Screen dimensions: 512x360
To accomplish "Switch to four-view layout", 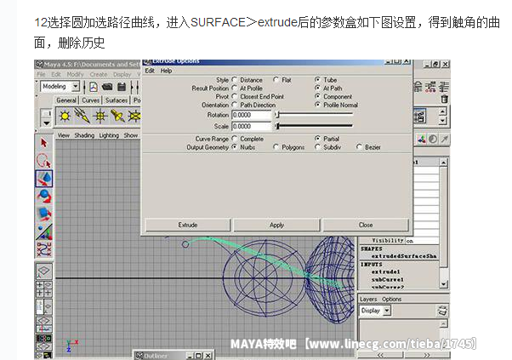I will pyautogui.click(x=43, y=289).
